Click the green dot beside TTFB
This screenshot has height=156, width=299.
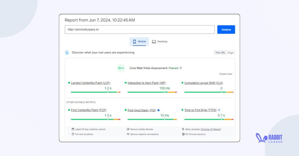pyautogui.click(x=182, y=110)
